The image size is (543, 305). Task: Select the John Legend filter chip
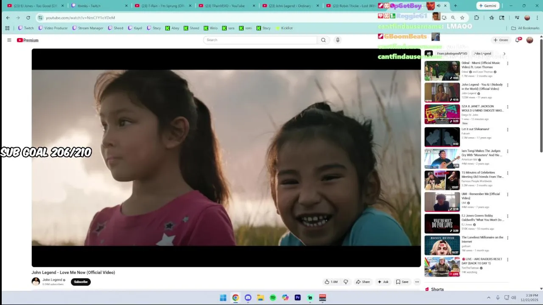483,54
